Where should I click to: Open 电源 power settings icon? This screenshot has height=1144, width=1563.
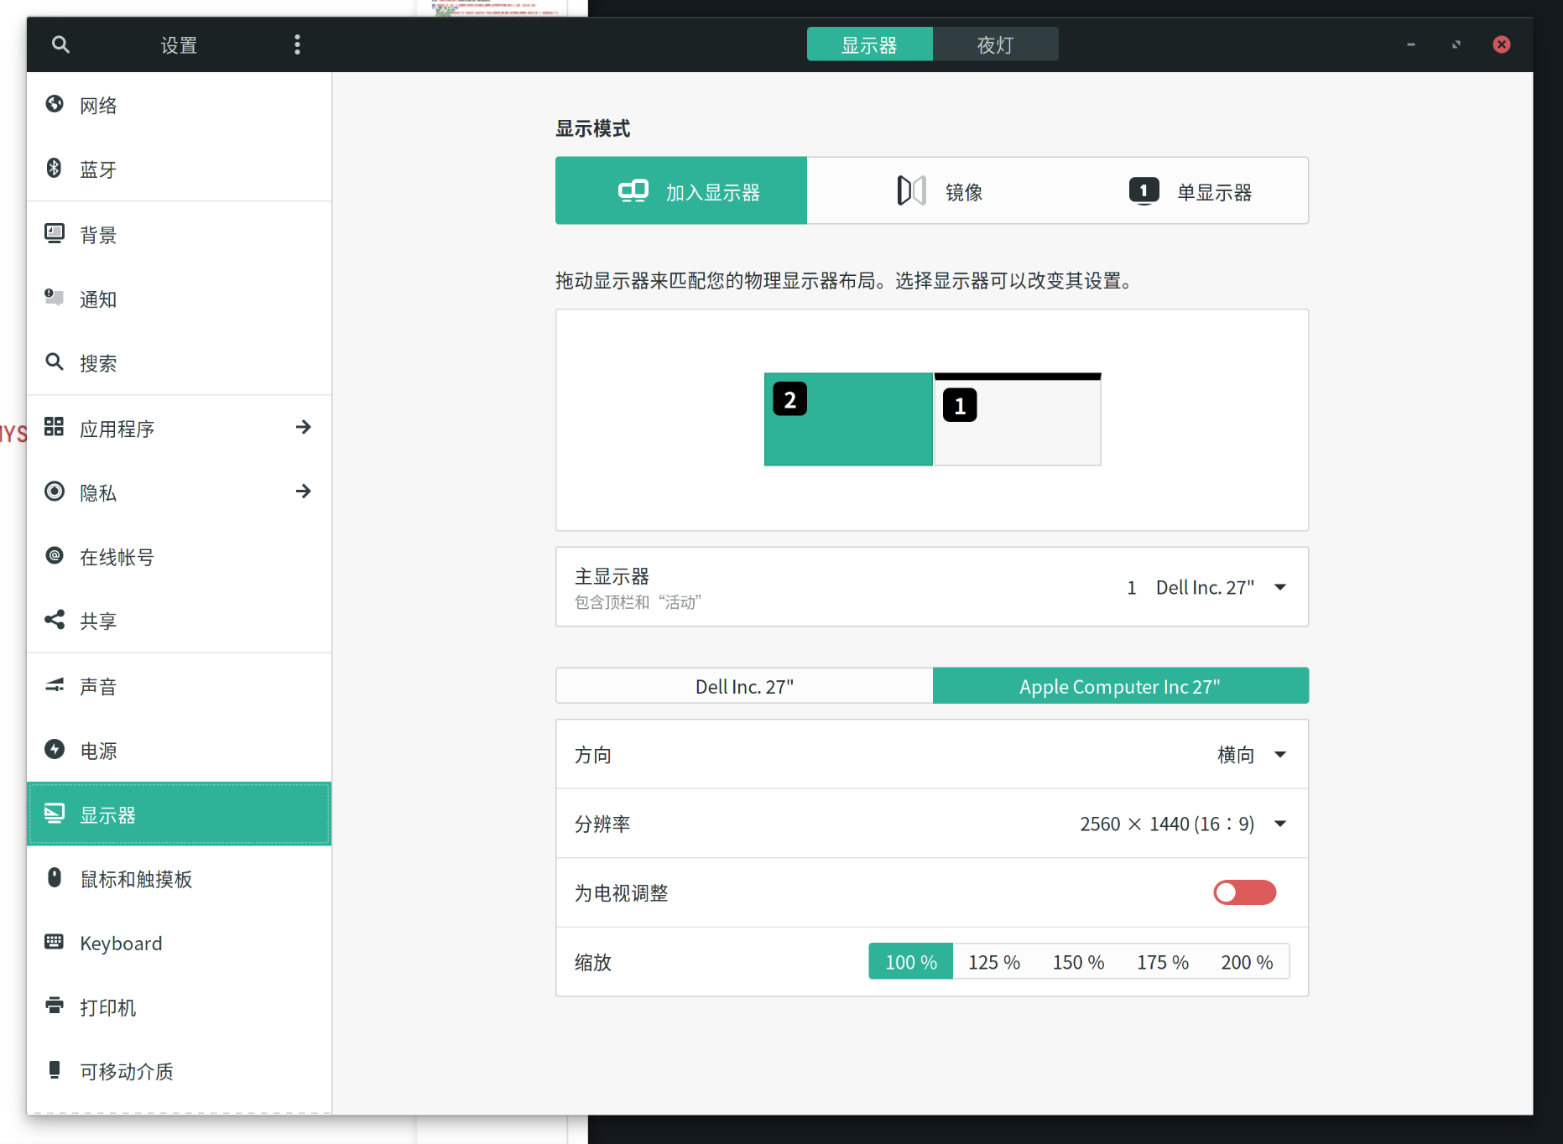(x=55, y=750)
